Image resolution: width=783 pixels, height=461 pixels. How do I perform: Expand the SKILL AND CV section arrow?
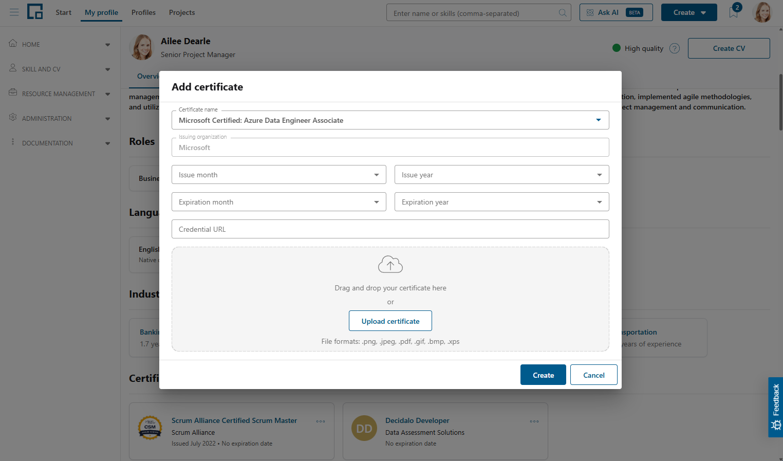(x=107, y=69)
